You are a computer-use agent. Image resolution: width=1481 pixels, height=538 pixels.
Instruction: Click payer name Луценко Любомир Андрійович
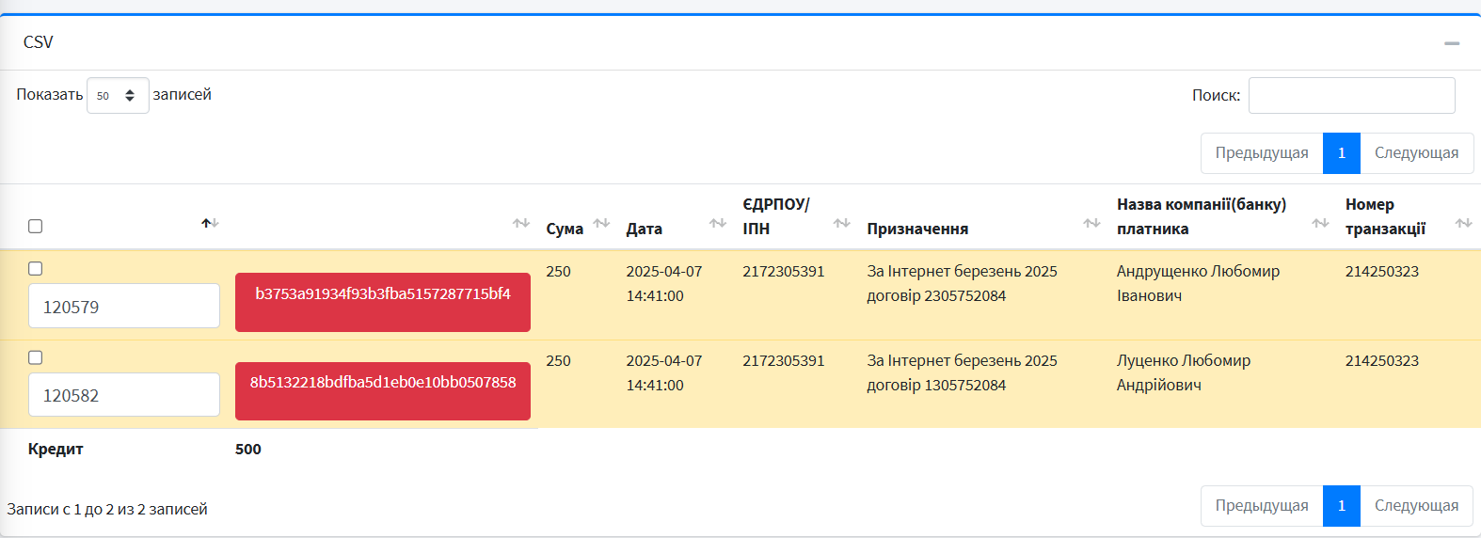click(x=1184, y=372)
